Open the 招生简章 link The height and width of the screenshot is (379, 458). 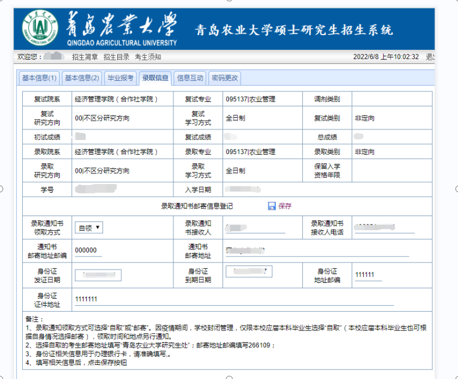coord(85,57)
